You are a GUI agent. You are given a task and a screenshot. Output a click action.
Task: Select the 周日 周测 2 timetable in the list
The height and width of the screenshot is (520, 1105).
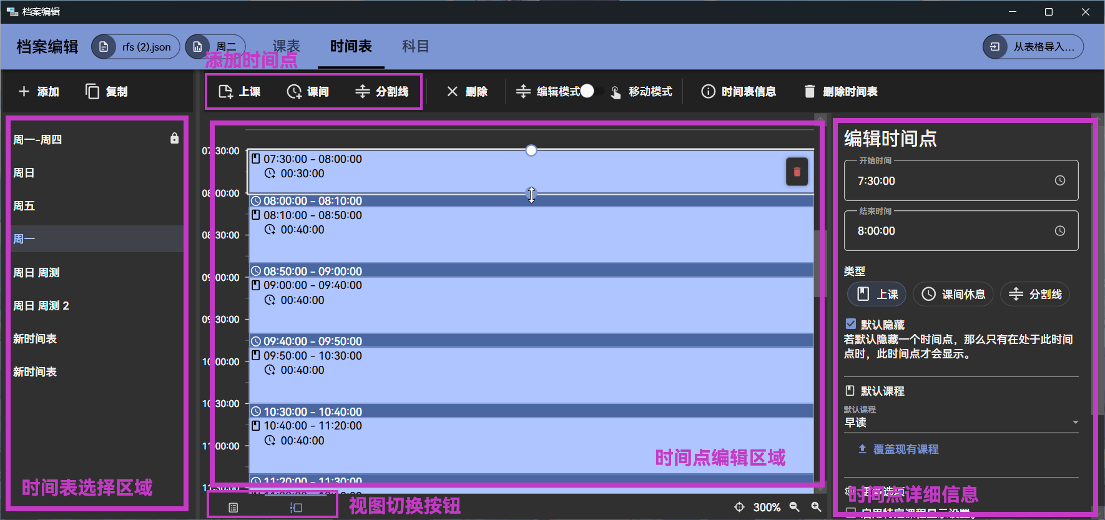point(41,306)
